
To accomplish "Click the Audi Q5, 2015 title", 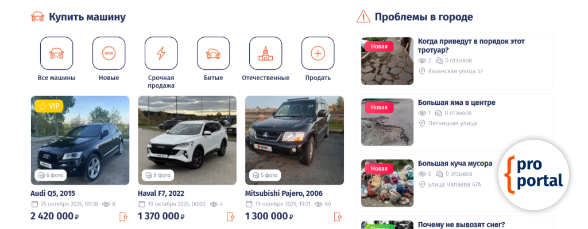I will point(53,194).
